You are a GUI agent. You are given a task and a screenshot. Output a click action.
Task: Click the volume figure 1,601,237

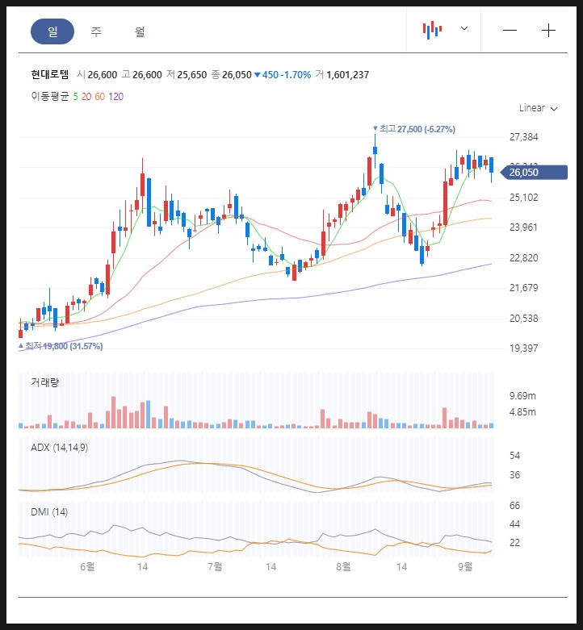tap(347, 75)
